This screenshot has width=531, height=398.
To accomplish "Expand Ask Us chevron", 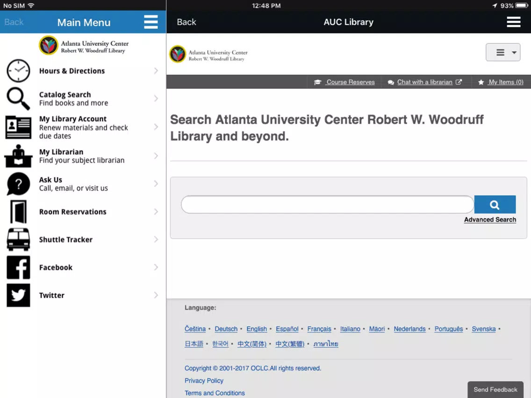I will tap(156, 184).
